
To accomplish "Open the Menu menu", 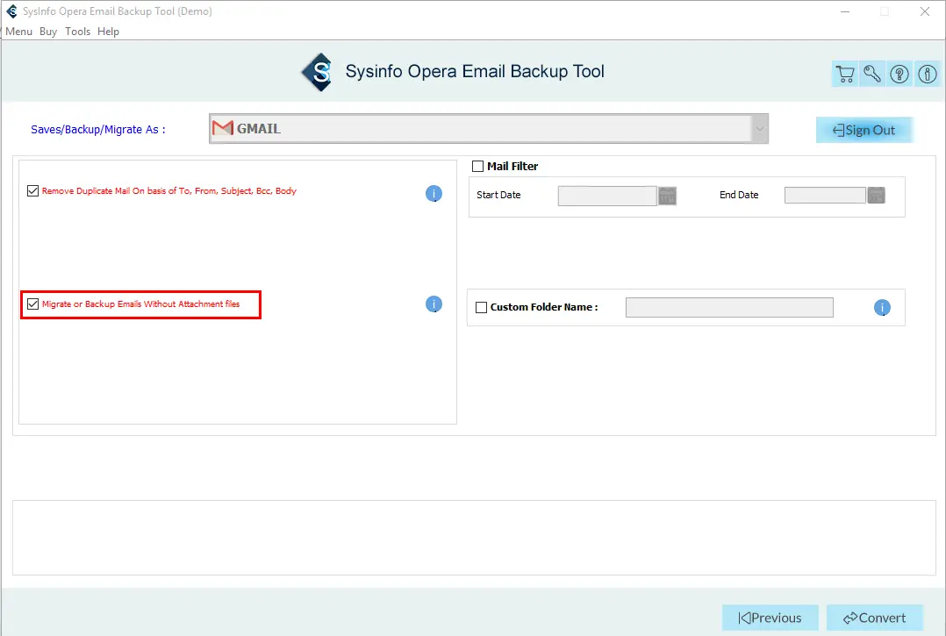I will (x=18, y=32).
